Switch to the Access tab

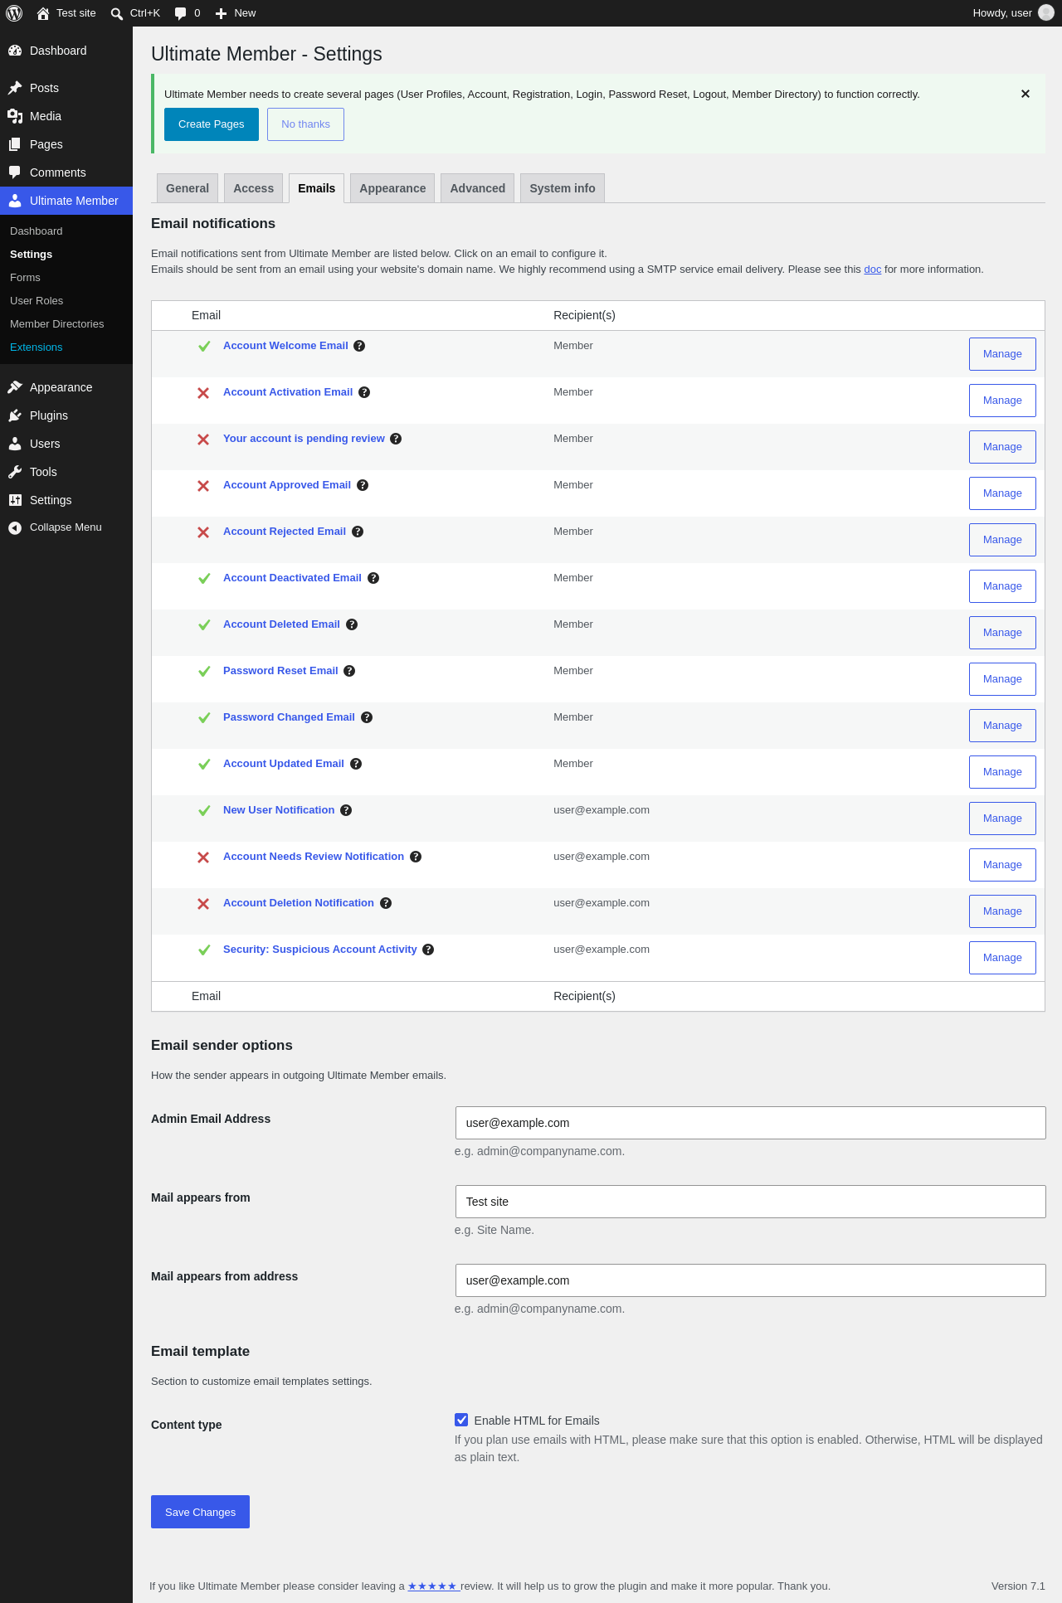click(254, 188)
